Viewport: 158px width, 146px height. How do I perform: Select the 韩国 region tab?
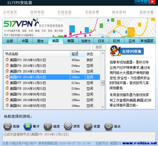(71, 41)
